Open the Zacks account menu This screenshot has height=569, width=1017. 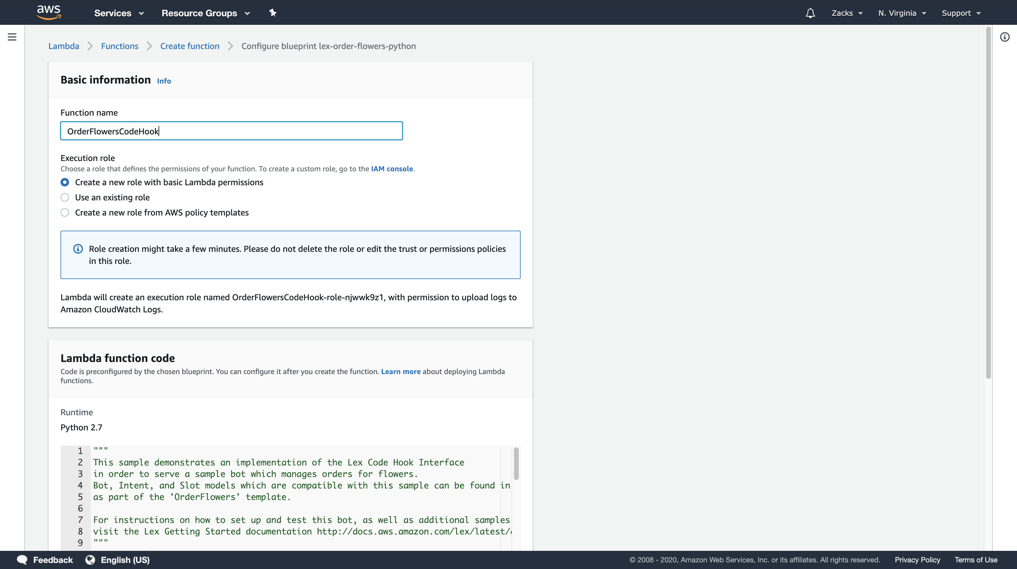(x=847, y=13)
